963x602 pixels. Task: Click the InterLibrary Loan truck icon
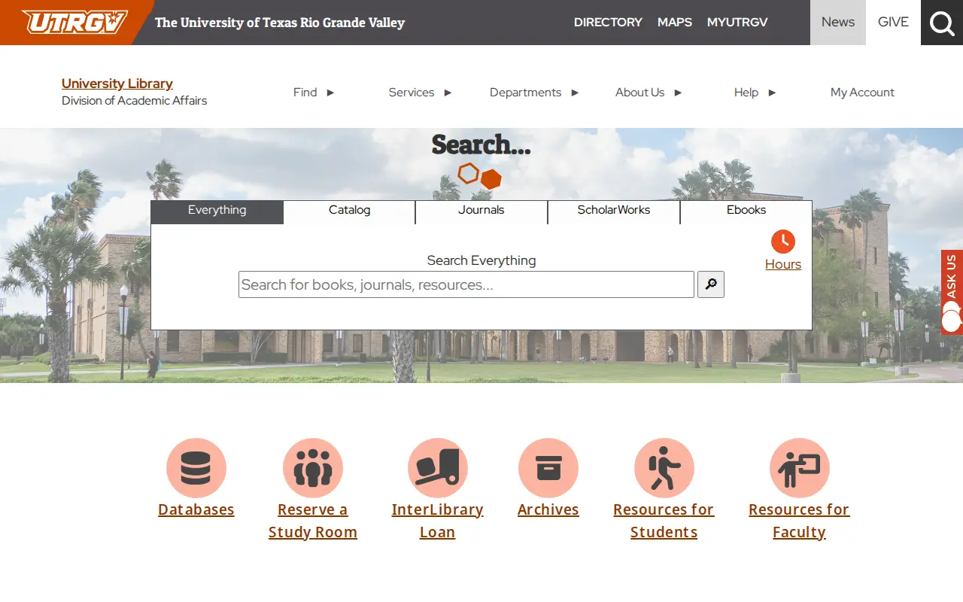click(x=438, y=468)
